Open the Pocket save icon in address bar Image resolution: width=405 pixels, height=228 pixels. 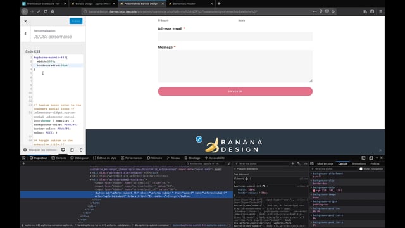pos(327,11)
